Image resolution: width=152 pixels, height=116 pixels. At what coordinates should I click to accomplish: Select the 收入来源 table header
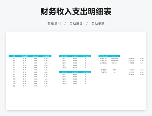(x=64, y=56)
